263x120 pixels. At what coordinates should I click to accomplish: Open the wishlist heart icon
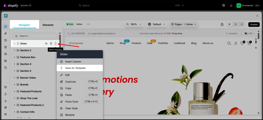[x=242, y=43]
